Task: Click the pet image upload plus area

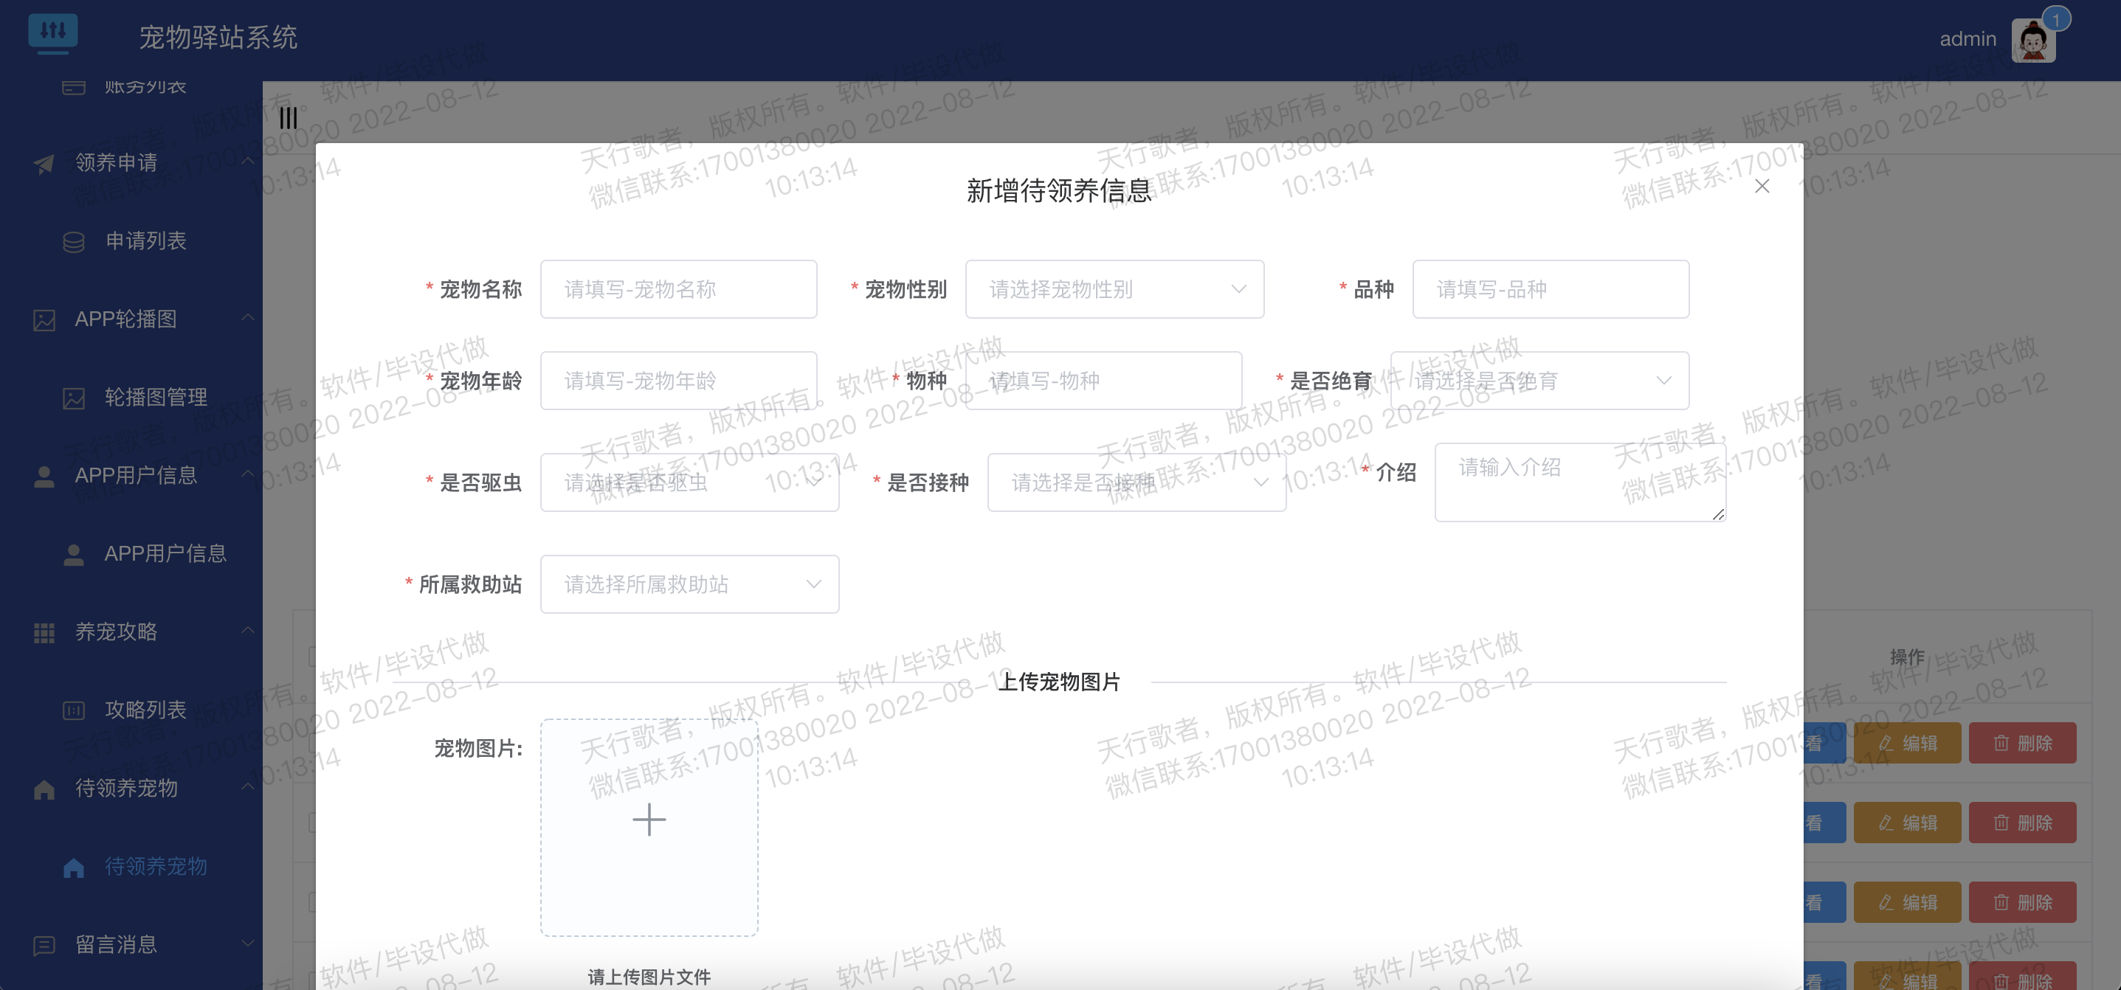Action: point(649,820)
